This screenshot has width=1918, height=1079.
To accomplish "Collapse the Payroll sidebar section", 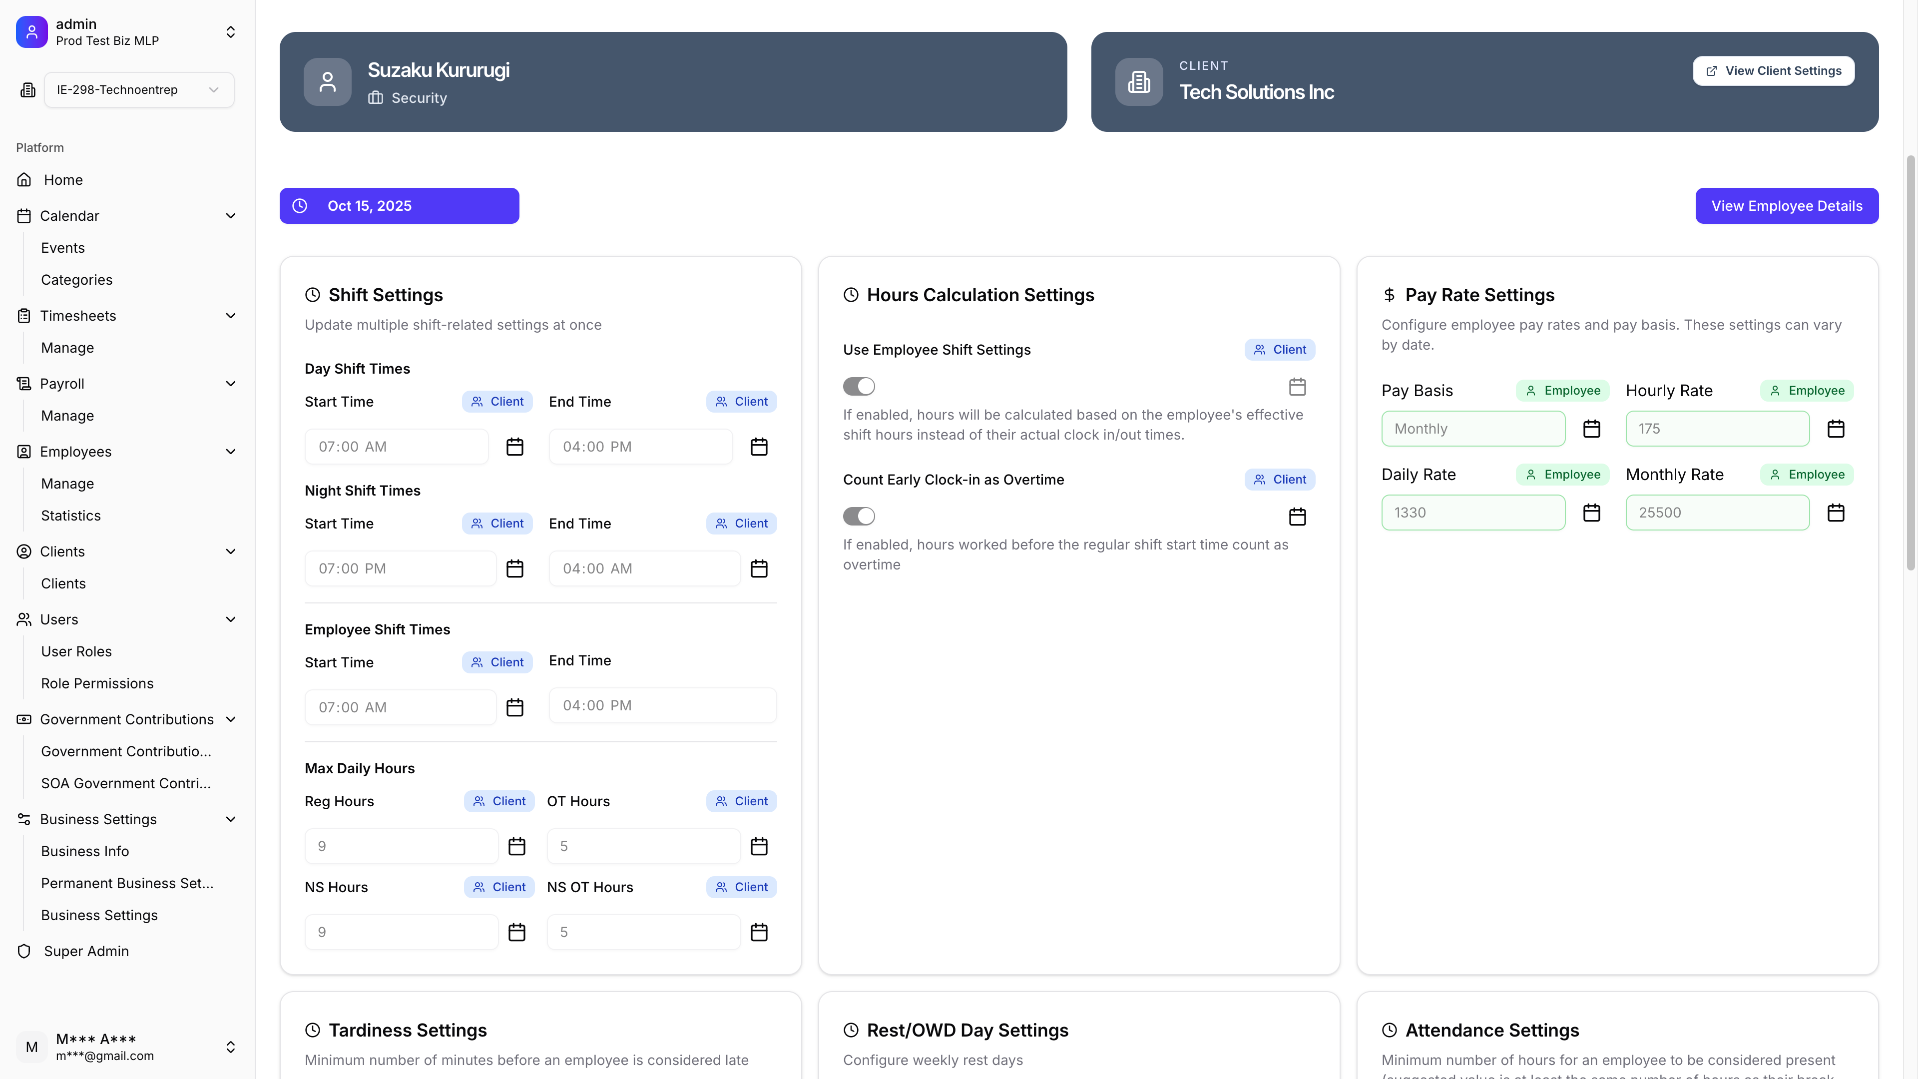I will [x=231, y=384].
